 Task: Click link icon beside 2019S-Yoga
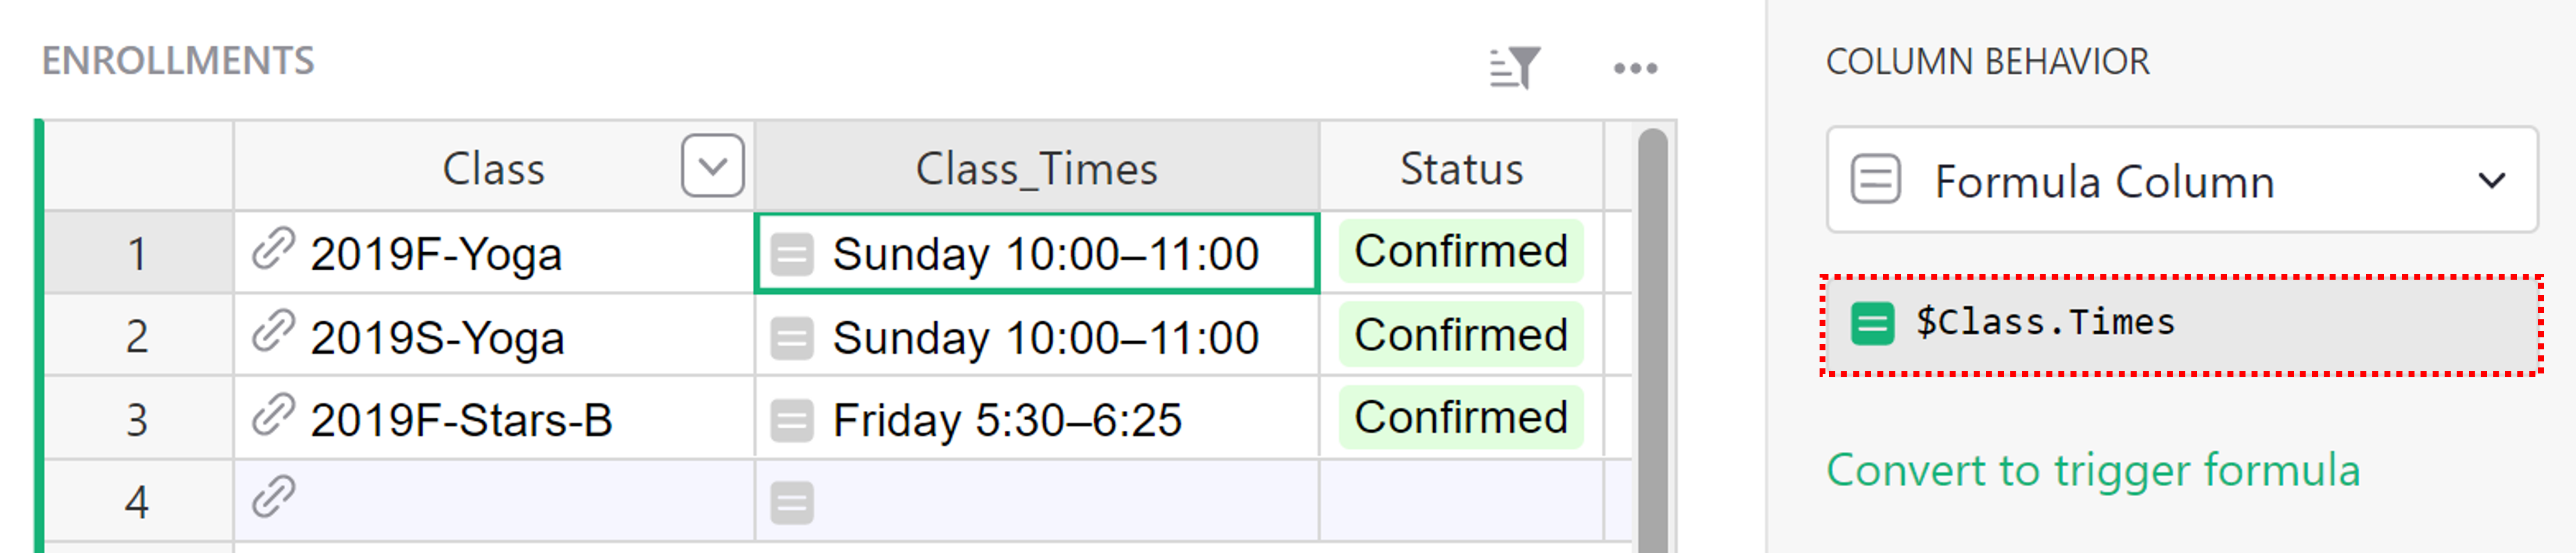pos(273,332)
